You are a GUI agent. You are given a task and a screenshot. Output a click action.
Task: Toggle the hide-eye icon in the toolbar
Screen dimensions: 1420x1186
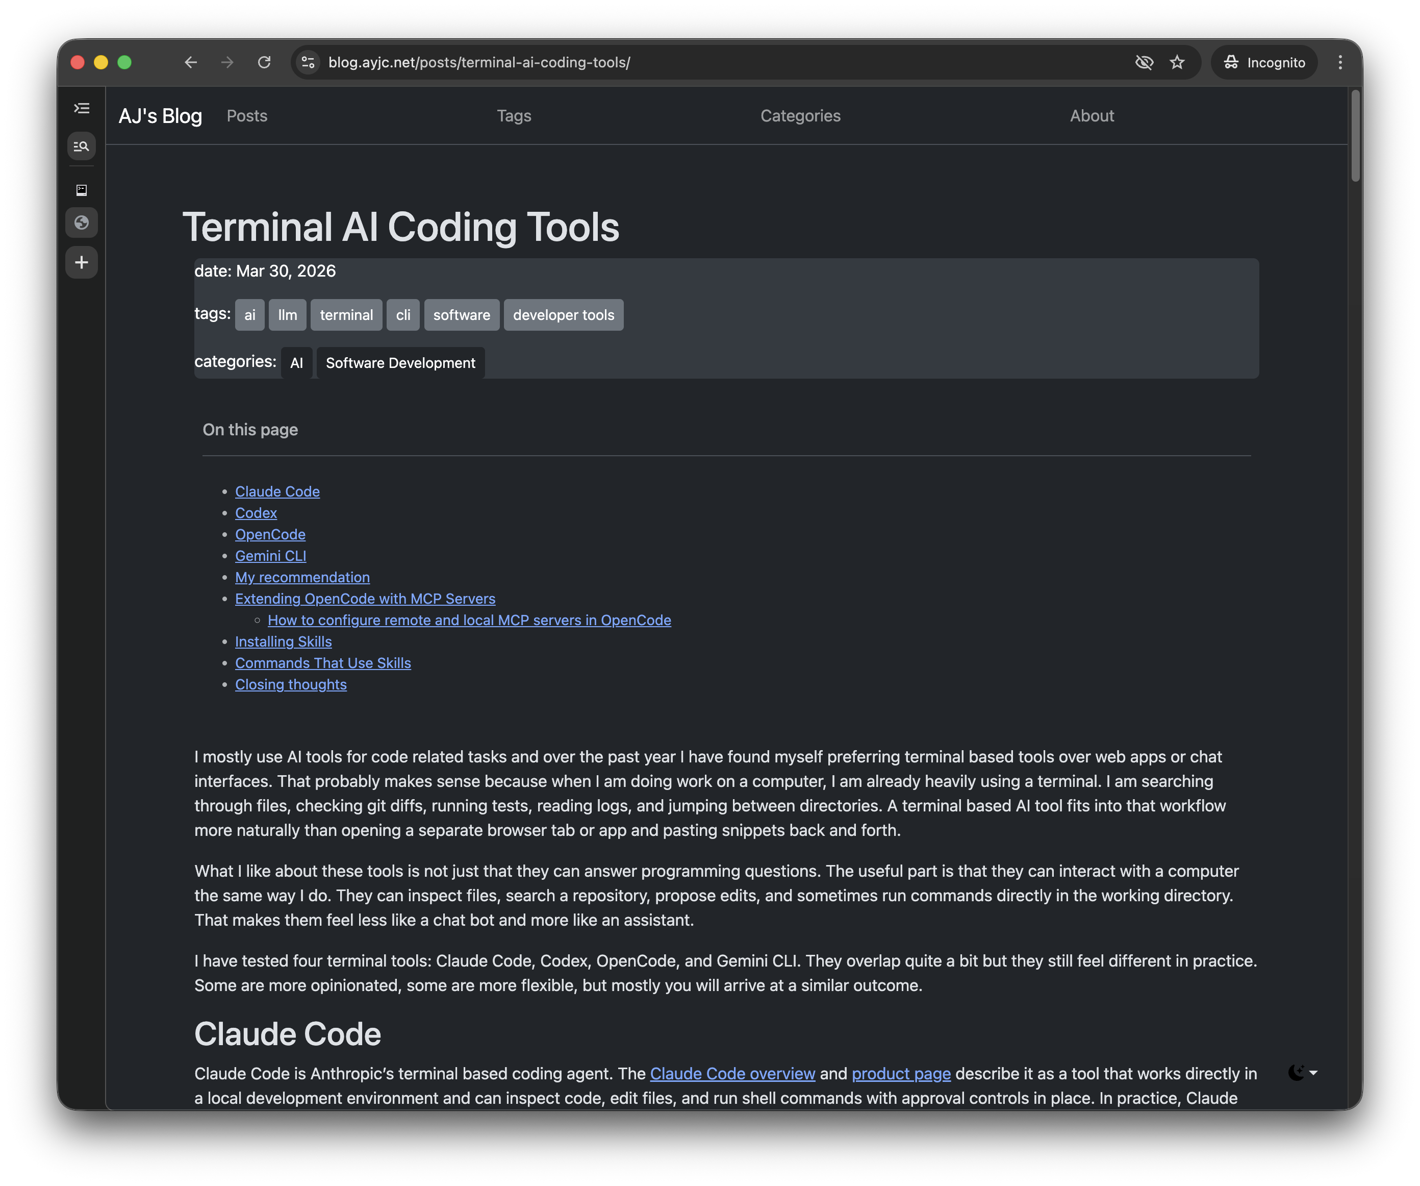[x=1144, y=62]
